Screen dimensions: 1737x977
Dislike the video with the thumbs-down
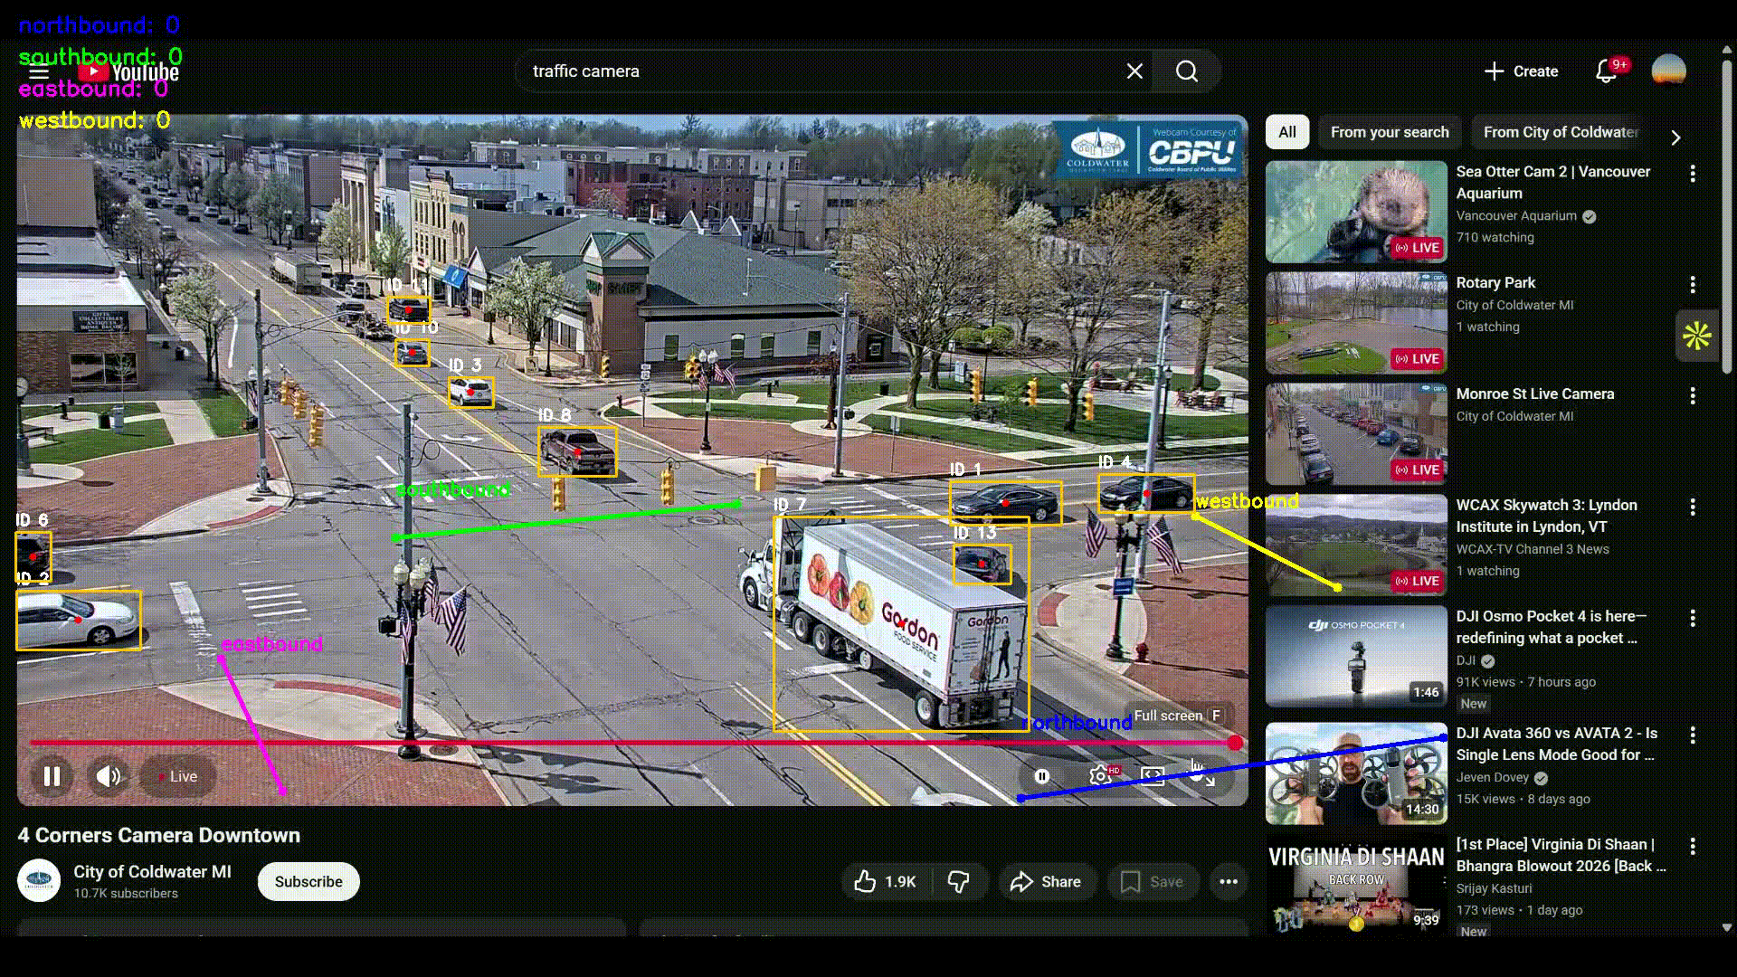(x=958, y=881)
